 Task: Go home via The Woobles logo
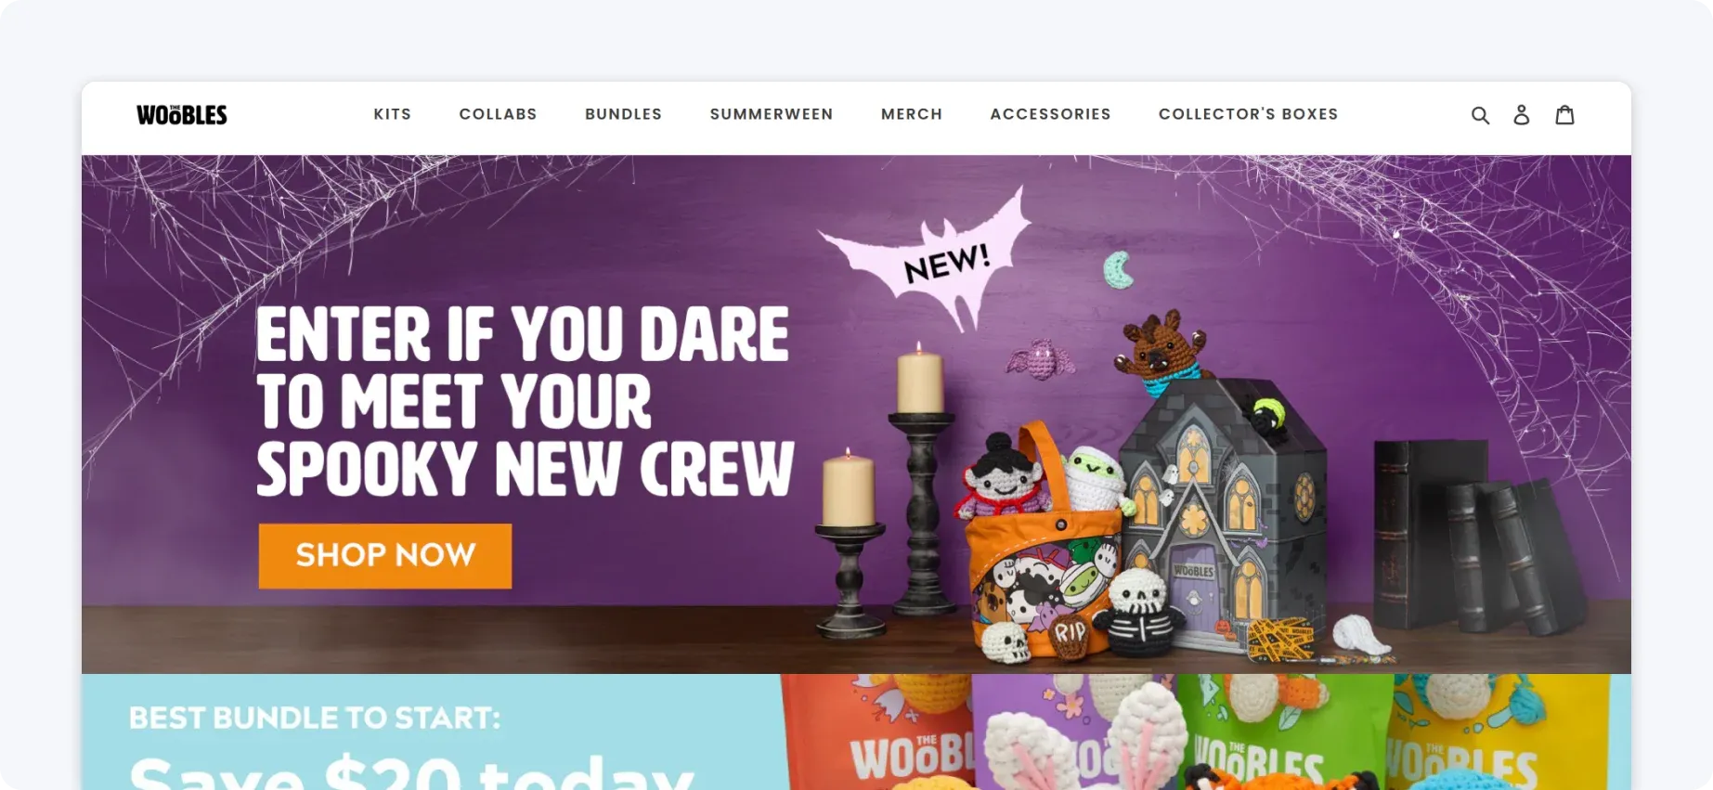[x=182, y=114]
